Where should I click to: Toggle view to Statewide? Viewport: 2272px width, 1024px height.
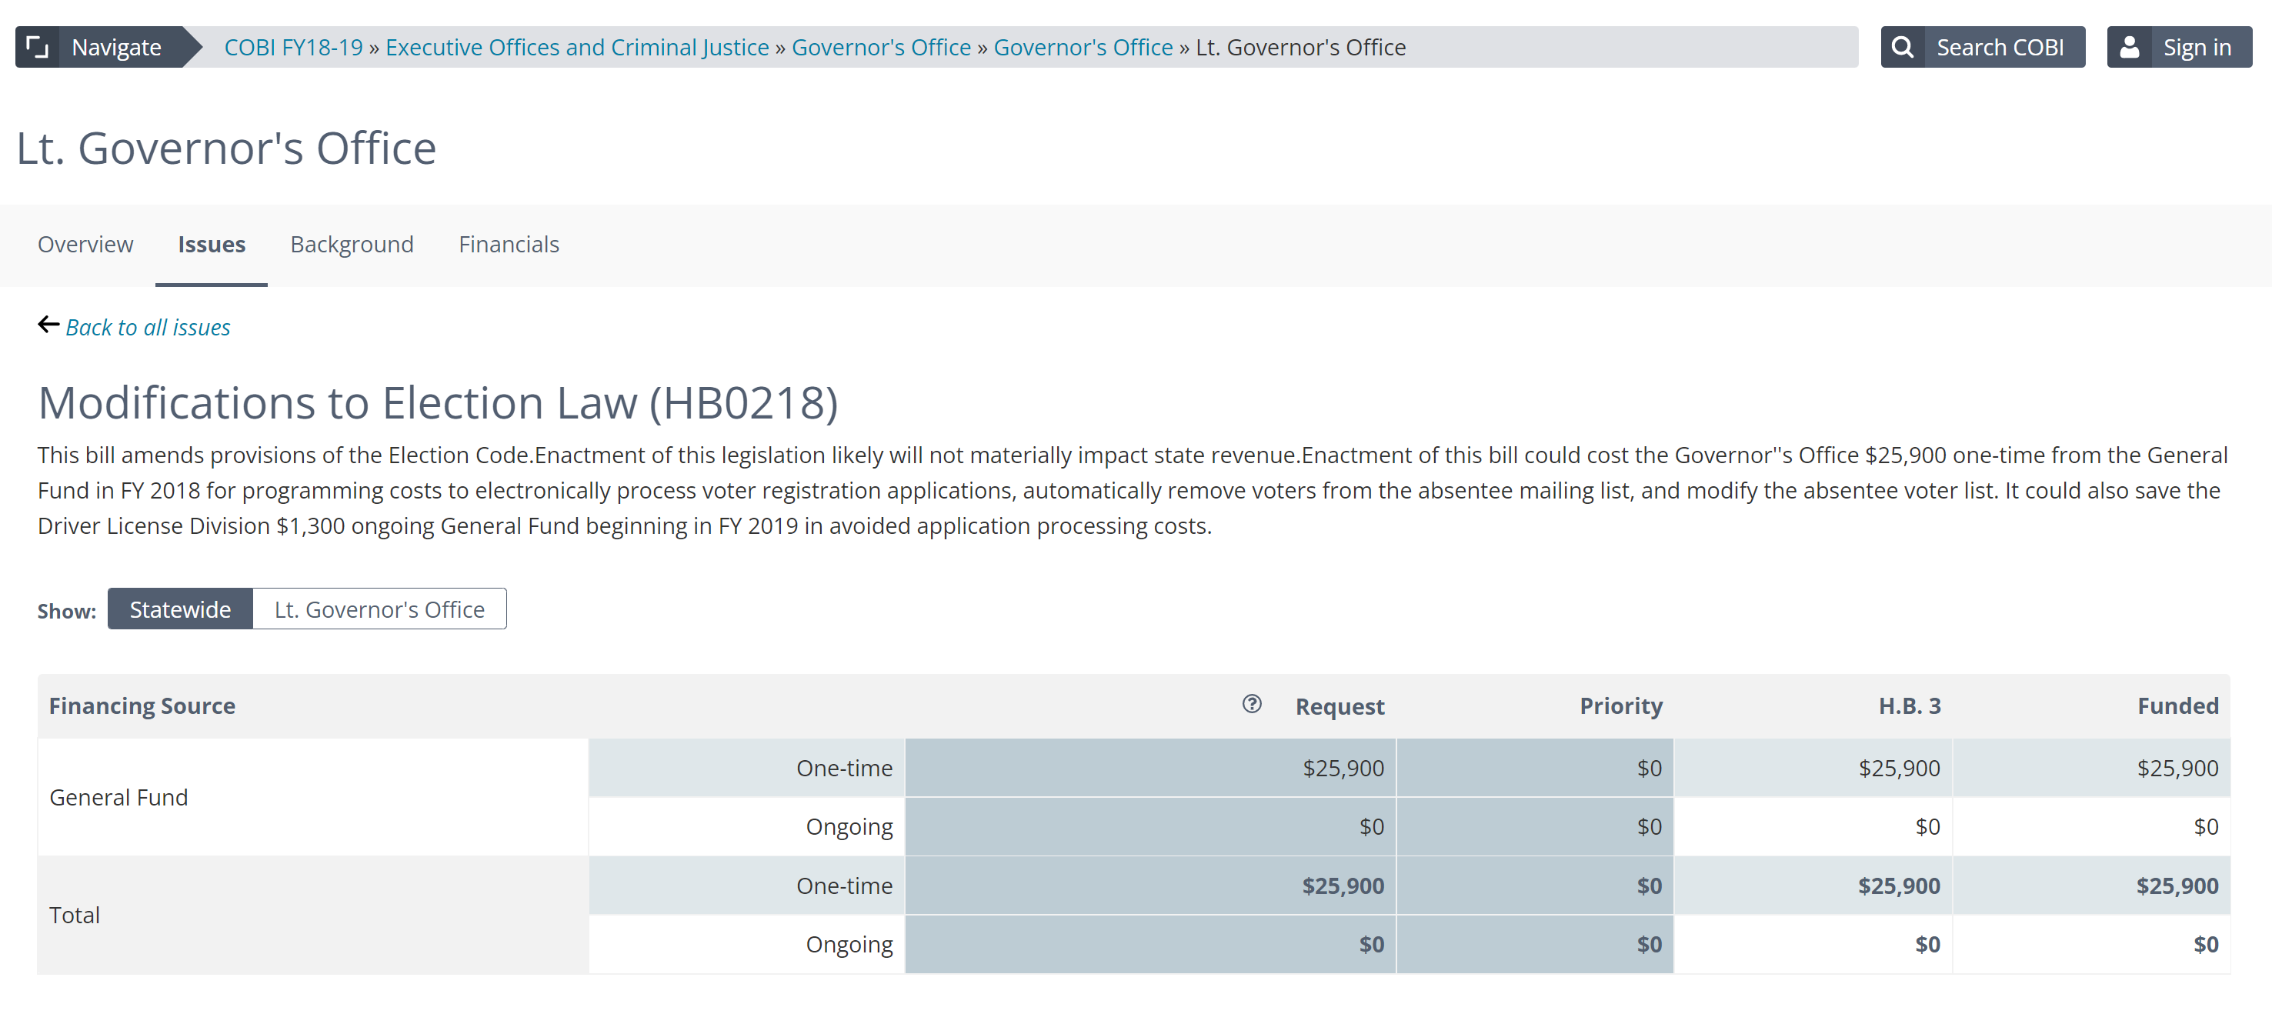click(180, 609)
